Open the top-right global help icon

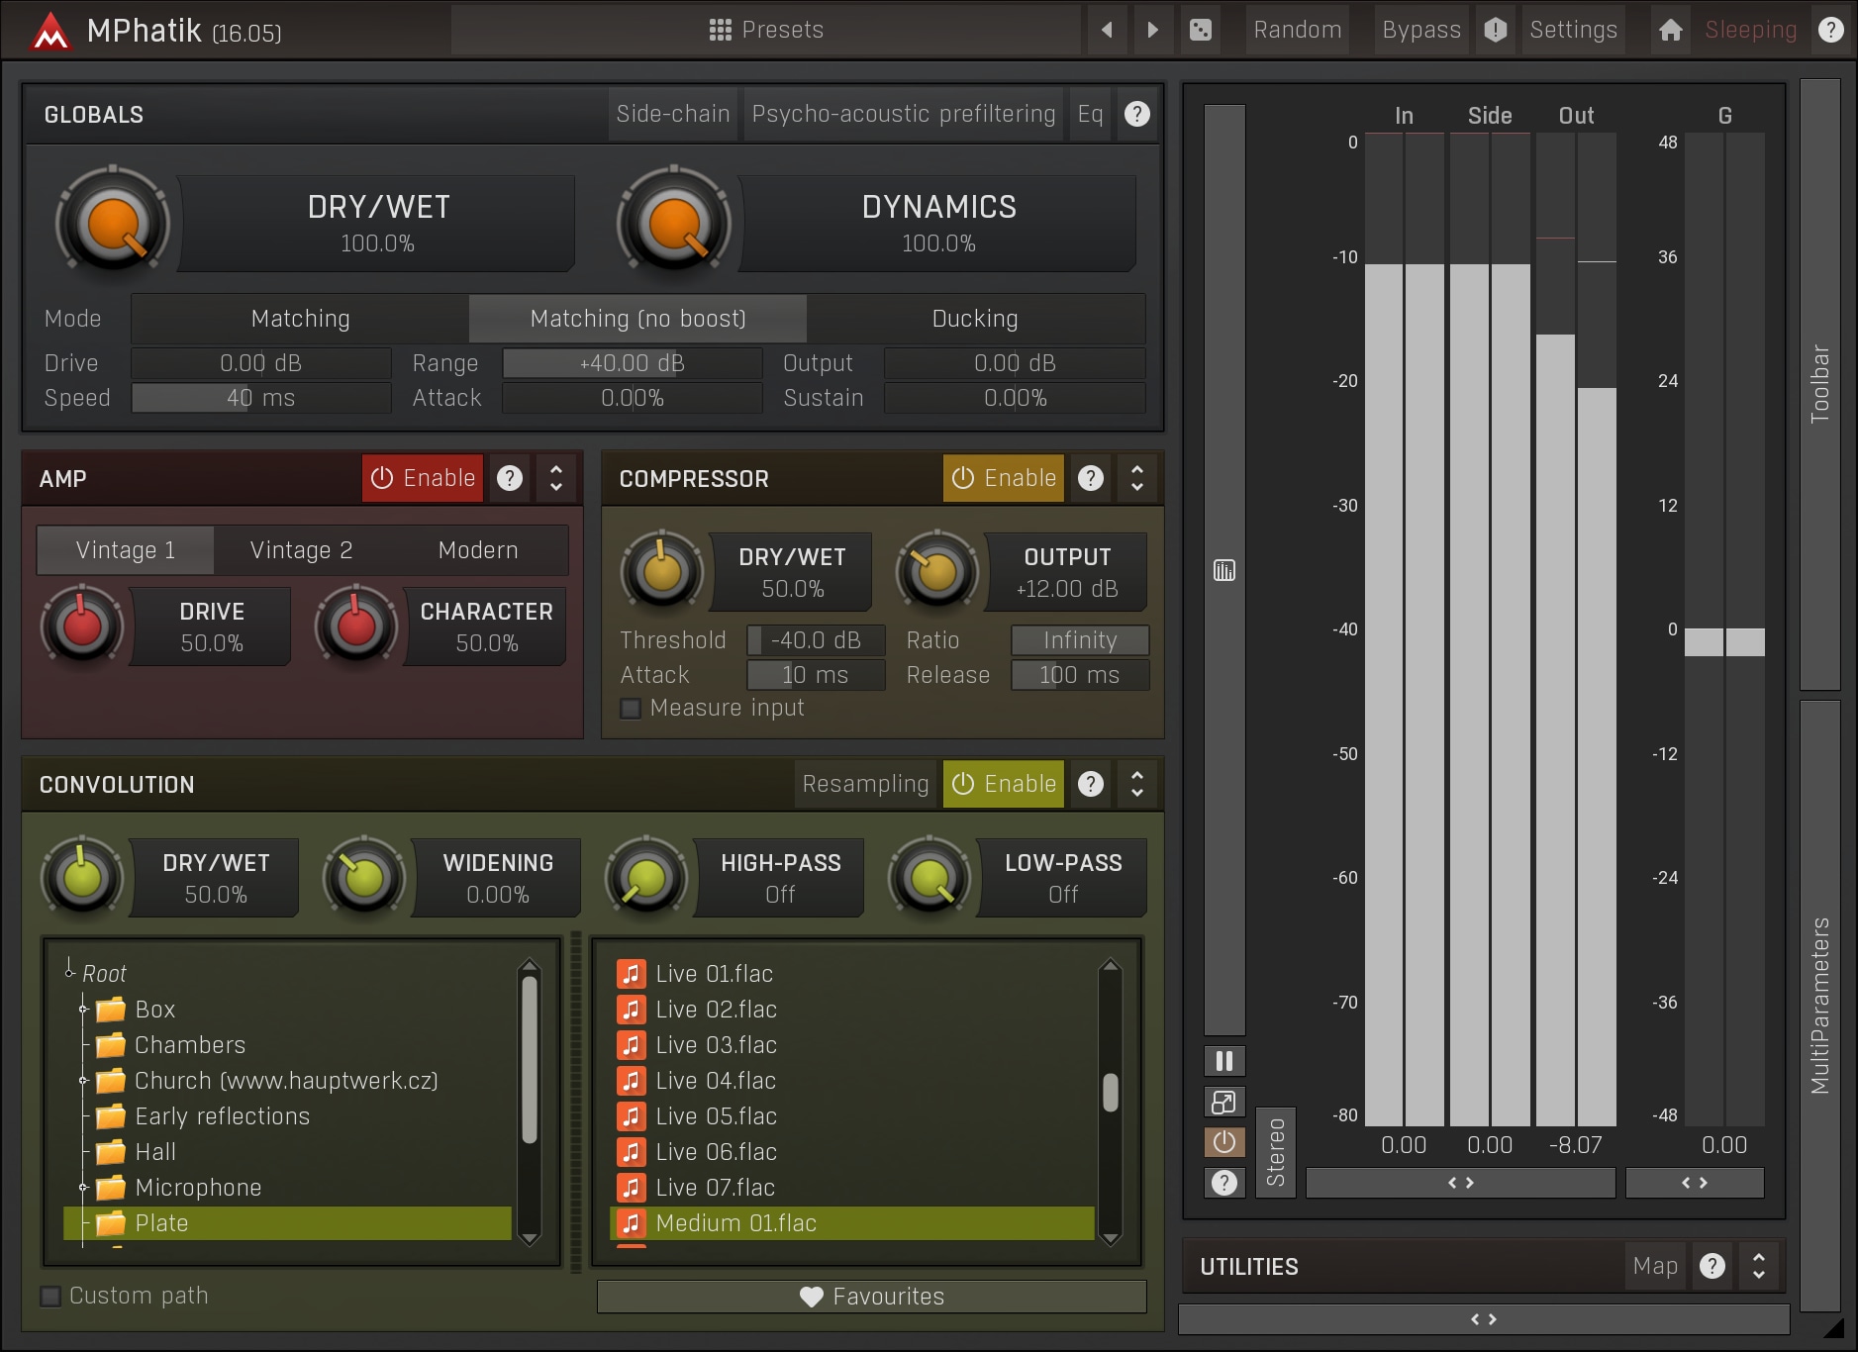(x=1830, y=30)
